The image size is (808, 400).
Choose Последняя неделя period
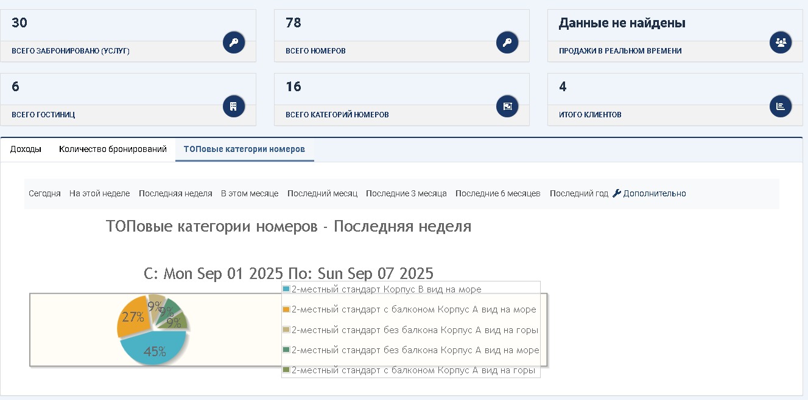coord(175,194)
